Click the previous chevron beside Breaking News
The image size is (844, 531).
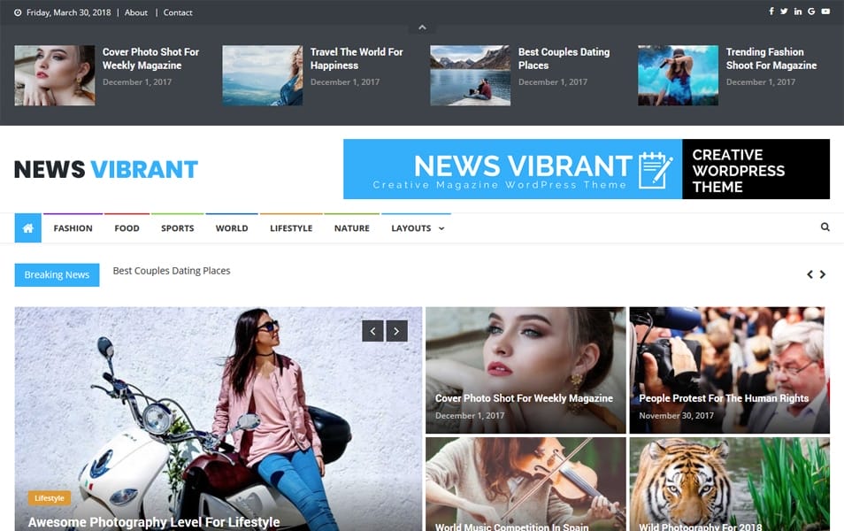click(809, 274)
